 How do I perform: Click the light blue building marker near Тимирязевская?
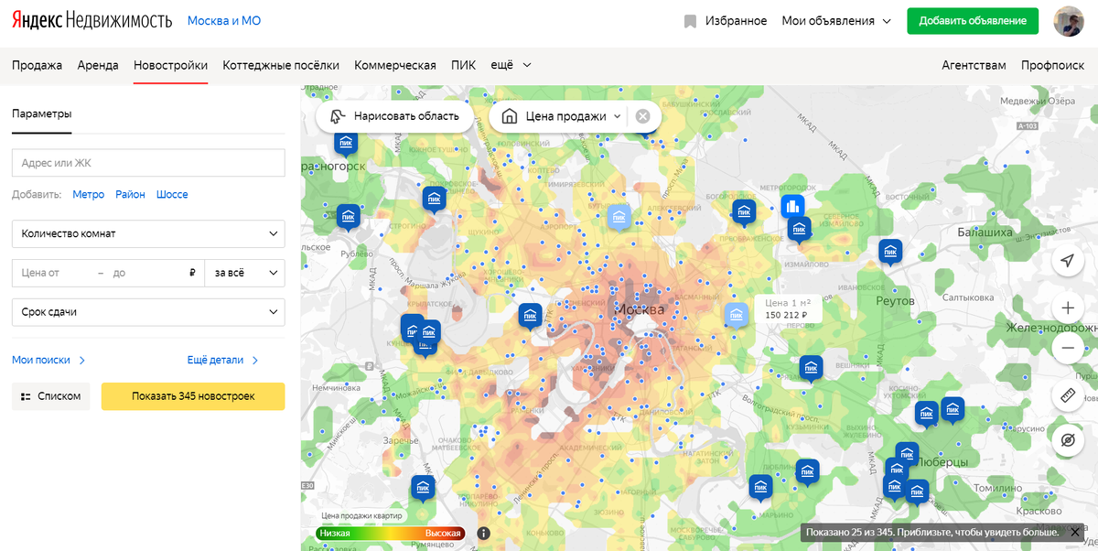click(x=619, y=217)
